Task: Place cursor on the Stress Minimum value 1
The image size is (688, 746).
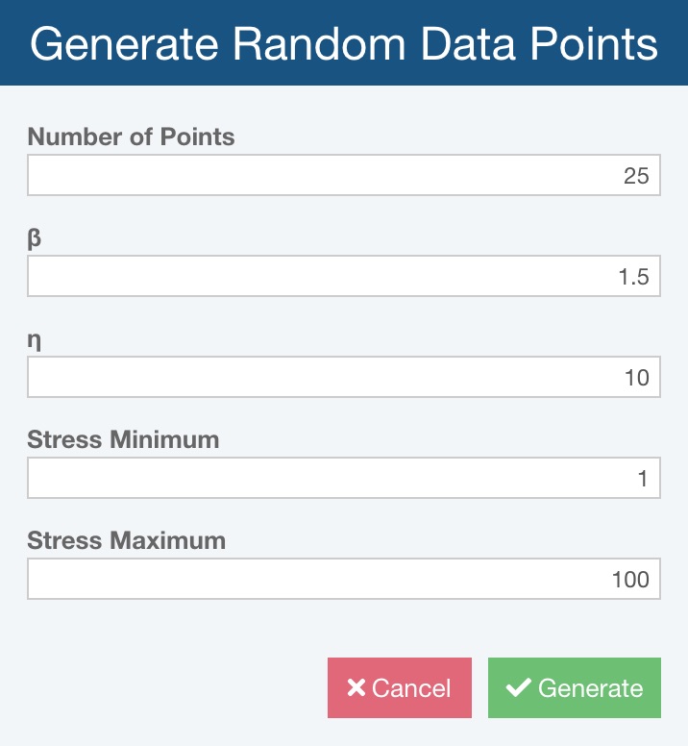Action: pos(643,478)
